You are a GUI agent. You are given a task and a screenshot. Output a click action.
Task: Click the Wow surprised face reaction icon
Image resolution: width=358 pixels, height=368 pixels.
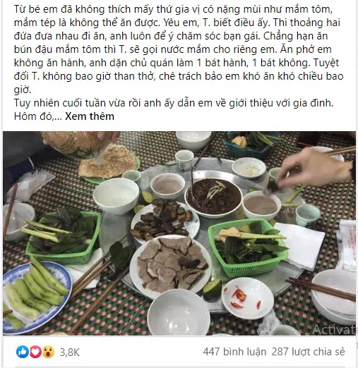click(49, 352)
